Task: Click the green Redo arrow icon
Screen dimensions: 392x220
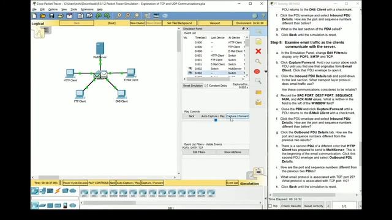Action: point(107,16)
